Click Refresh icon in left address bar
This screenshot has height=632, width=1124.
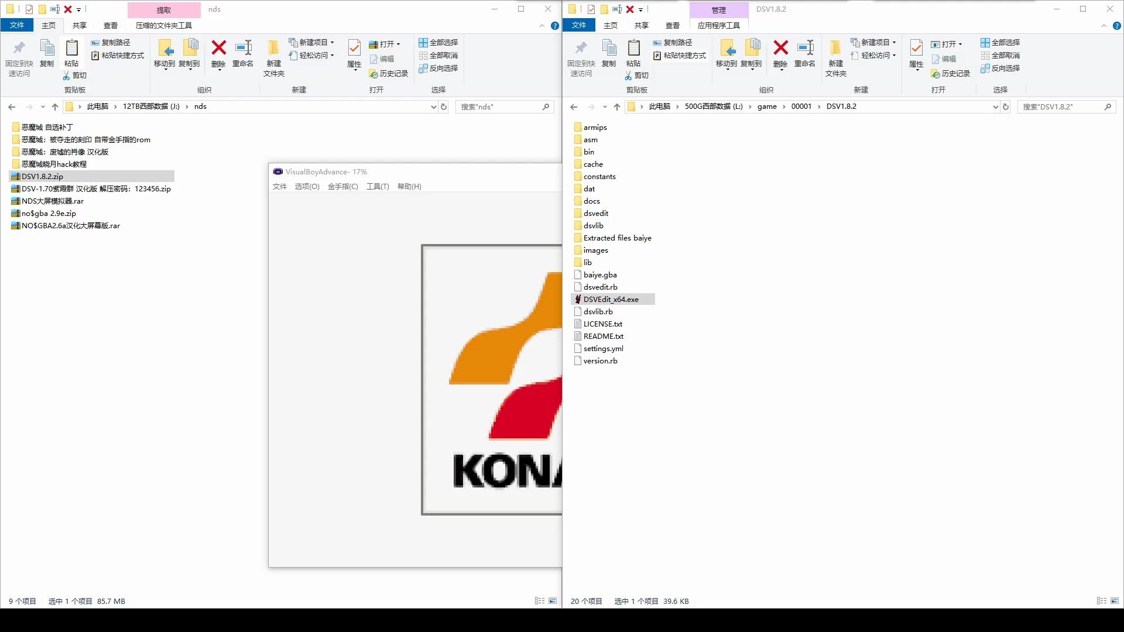(x=444, y=107)
